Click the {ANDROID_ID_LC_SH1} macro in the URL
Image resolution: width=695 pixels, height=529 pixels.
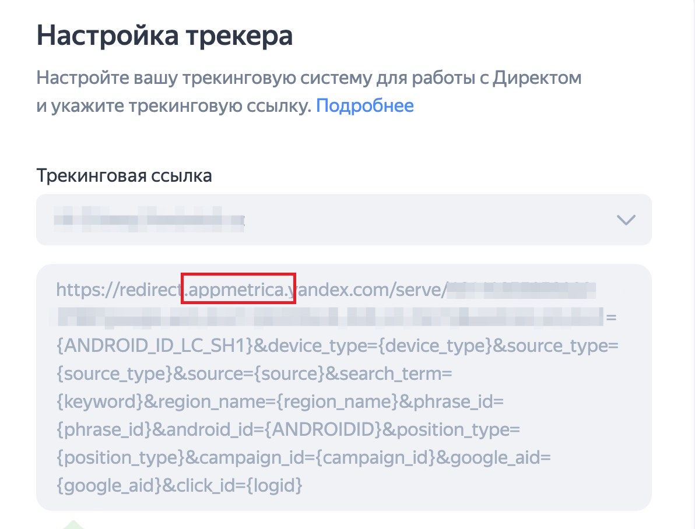[154, 346]
